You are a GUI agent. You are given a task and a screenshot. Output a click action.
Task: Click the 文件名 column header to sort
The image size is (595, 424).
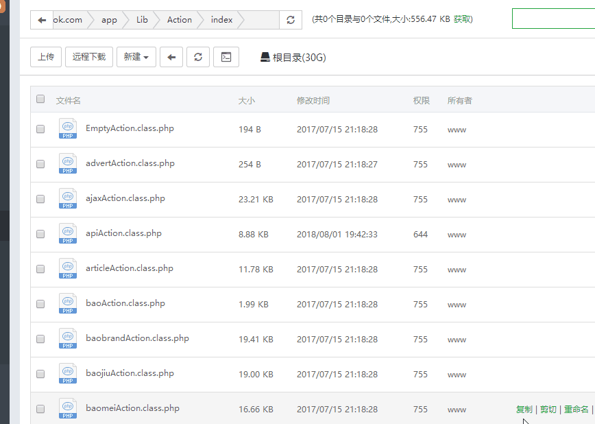69,101
